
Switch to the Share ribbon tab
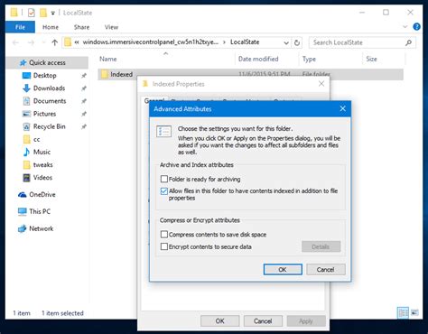[81, 27]
